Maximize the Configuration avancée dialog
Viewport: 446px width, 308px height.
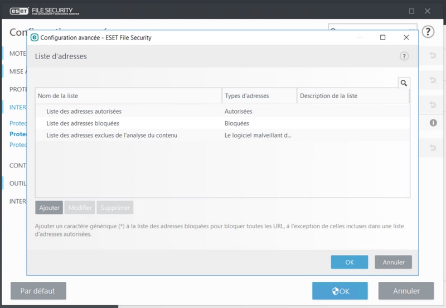pos(382,37)
